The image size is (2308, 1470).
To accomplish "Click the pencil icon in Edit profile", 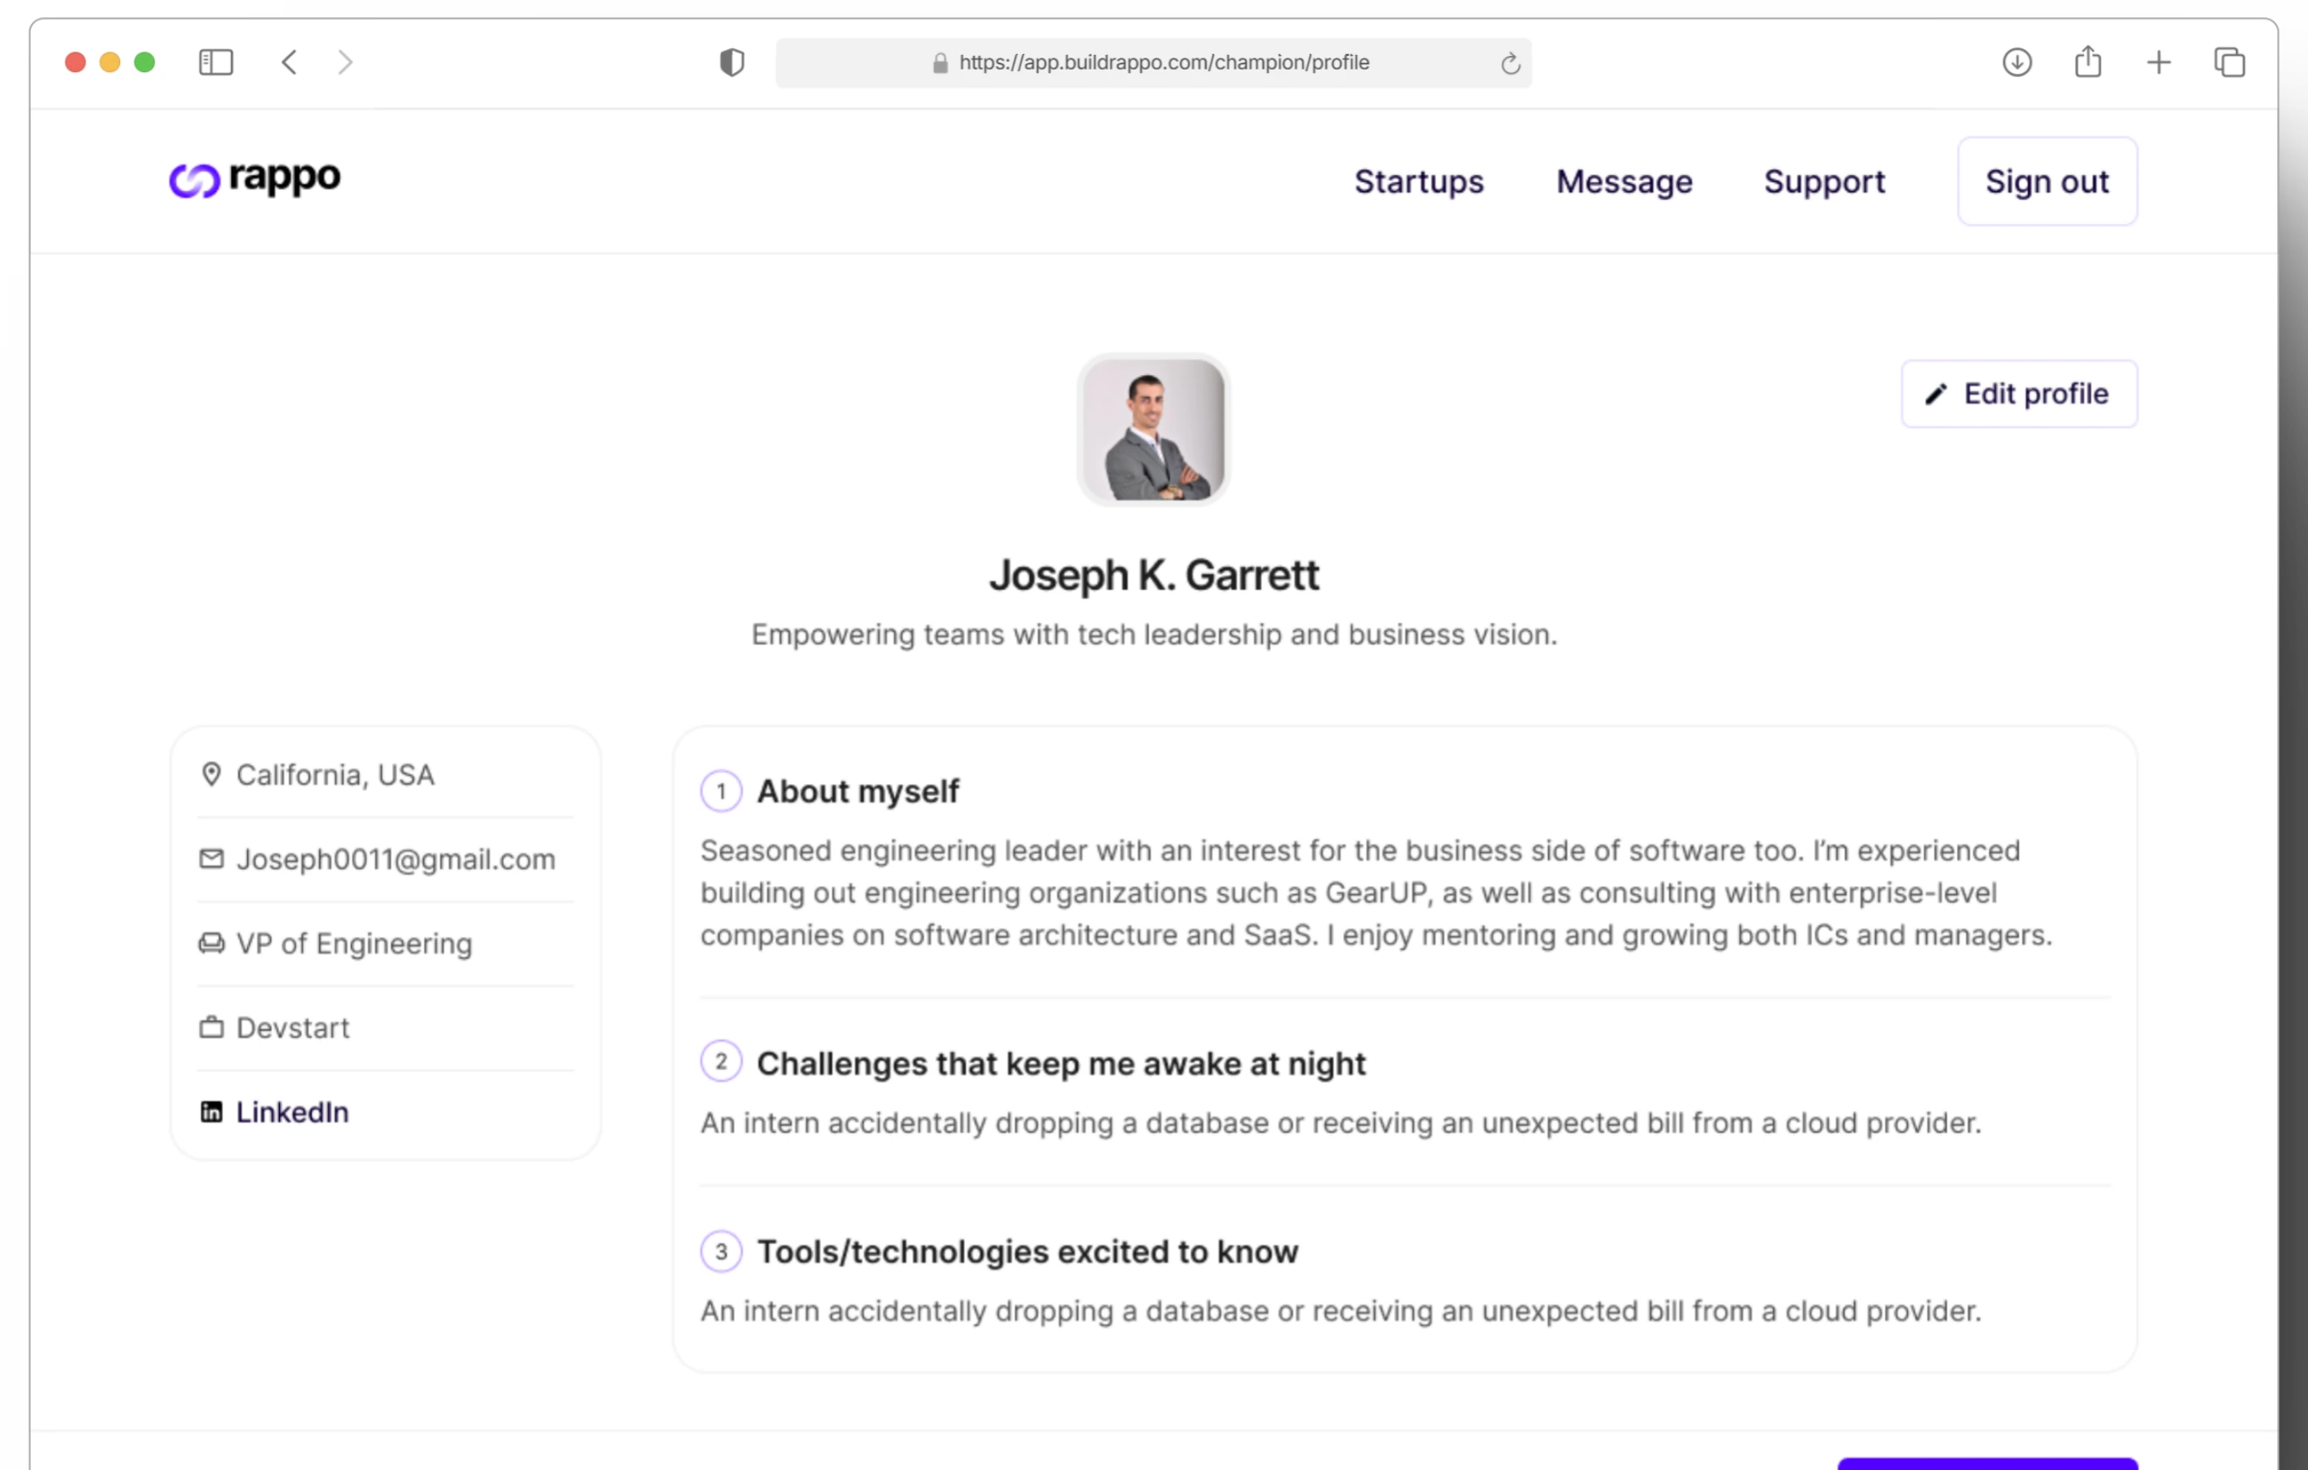I will click(1935, 394).
